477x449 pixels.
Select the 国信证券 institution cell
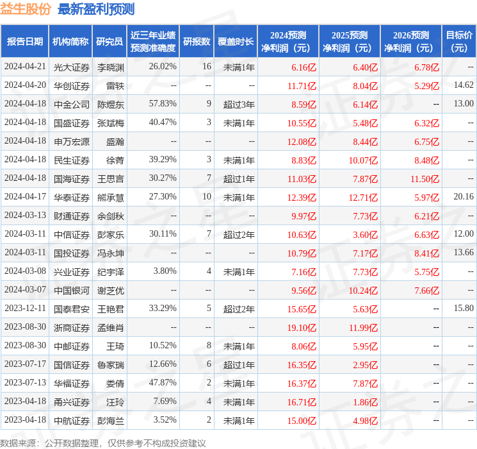(72, 365)
